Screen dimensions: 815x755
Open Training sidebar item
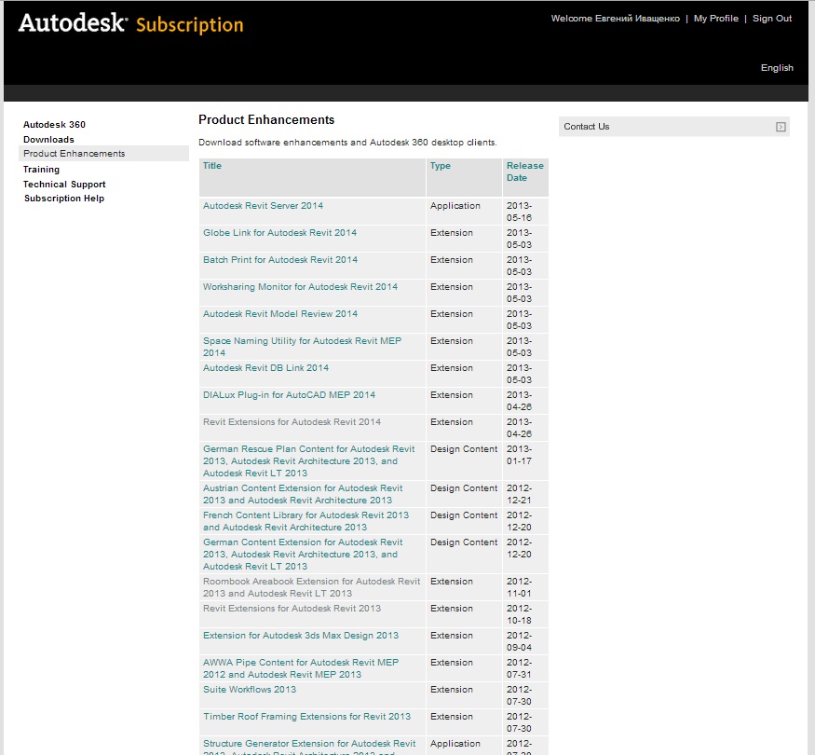(x=42, y=170)
